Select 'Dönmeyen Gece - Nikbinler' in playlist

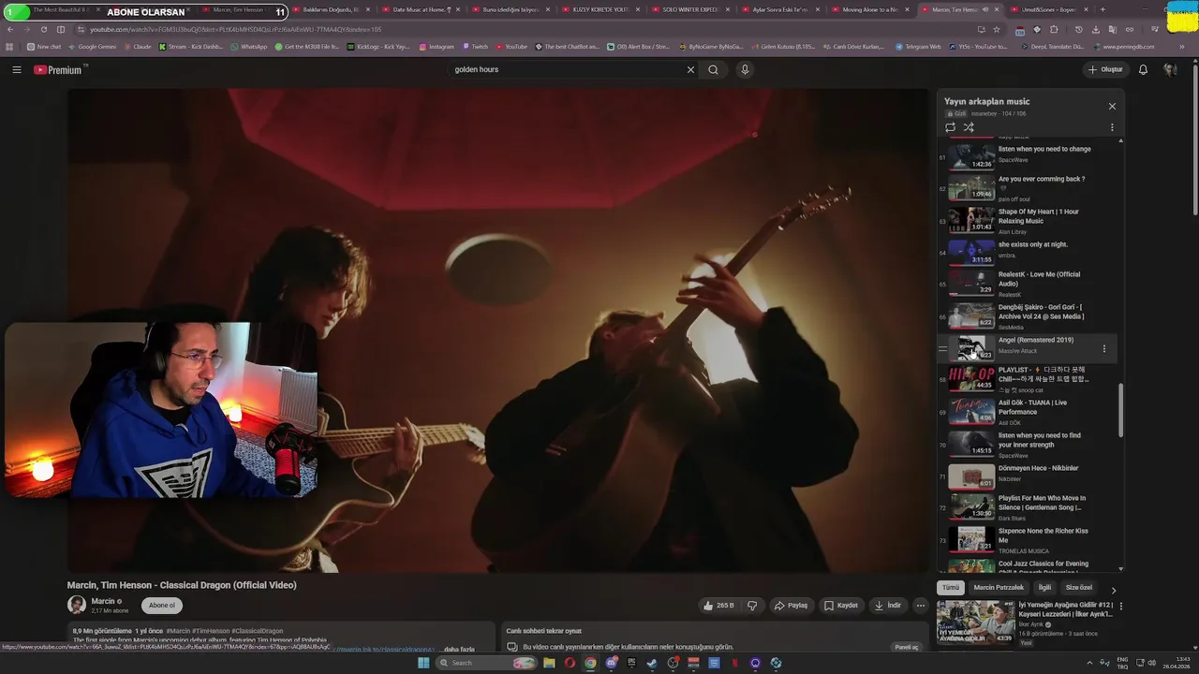(x=1028, y=476)
